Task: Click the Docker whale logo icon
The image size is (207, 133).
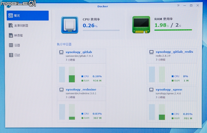Action: point(9,6)
